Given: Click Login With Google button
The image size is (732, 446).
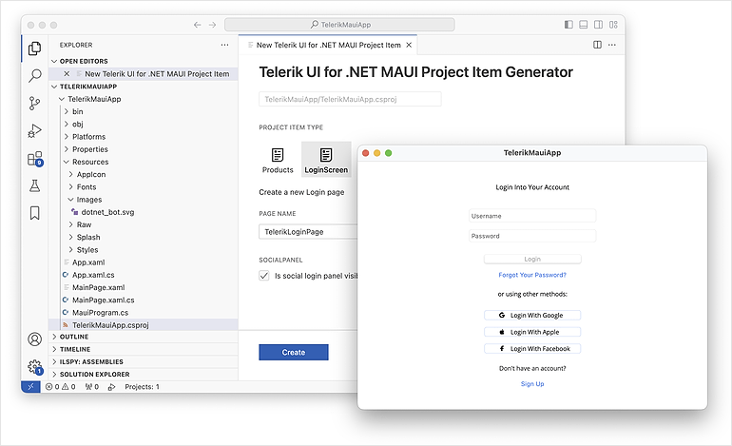Looking at the screenshot, I should pos(532,315).
